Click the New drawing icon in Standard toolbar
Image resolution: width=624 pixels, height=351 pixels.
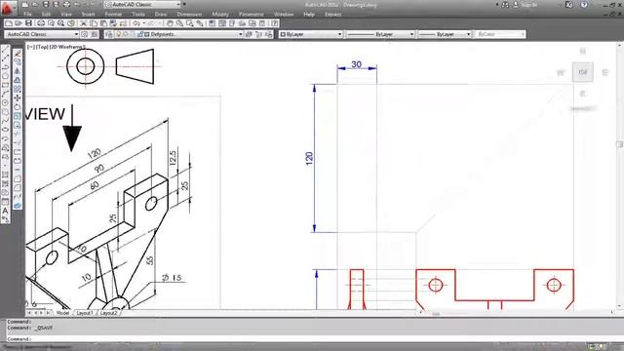coord(9,23)
